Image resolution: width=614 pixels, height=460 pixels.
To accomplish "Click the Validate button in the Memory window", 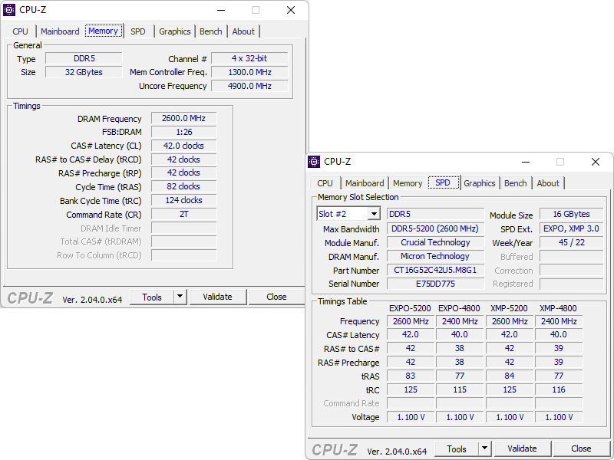I will [x=218, y=297].
